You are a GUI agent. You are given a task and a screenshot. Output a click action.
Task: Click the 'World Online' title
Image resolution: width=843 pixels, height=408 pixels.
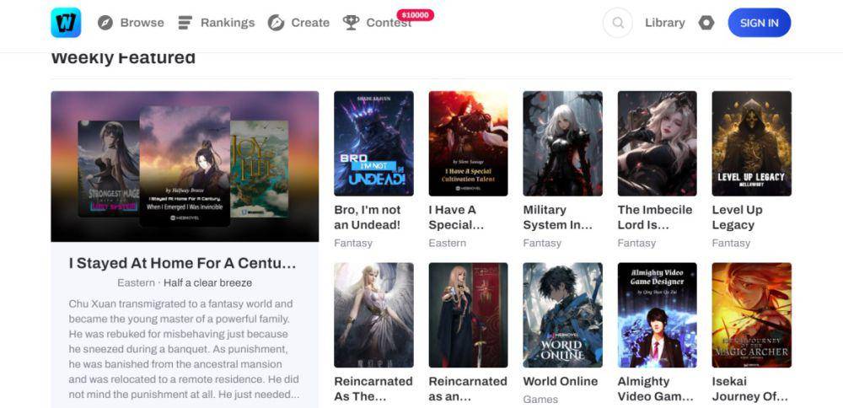pyautogui.click(x=561, y=381)
